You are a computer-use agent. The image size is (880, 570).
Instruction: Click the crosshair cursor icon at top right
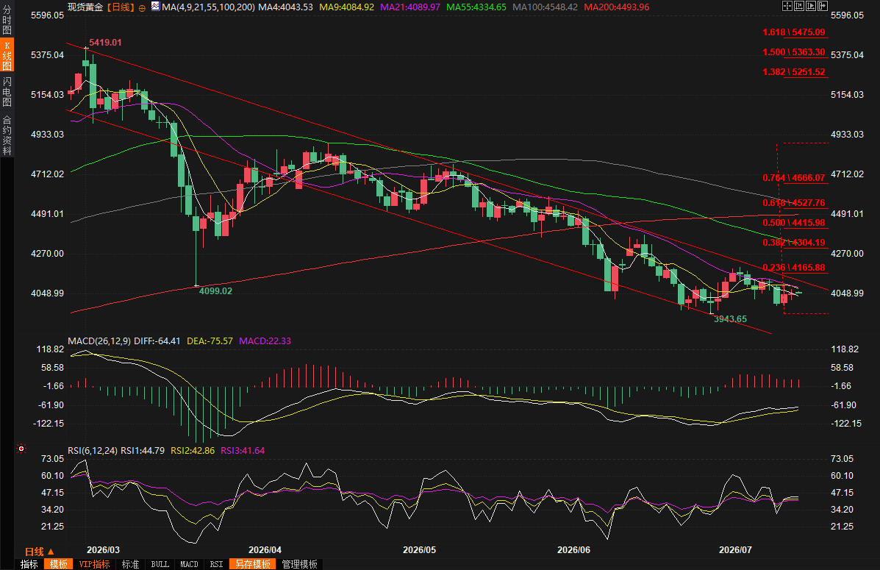tap(787, 6)
